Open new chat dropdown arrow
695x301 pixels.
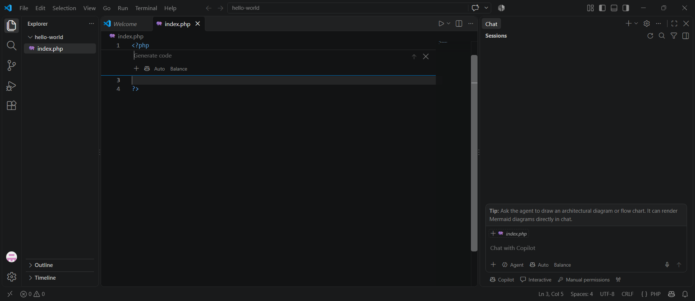tap(636, 24)
